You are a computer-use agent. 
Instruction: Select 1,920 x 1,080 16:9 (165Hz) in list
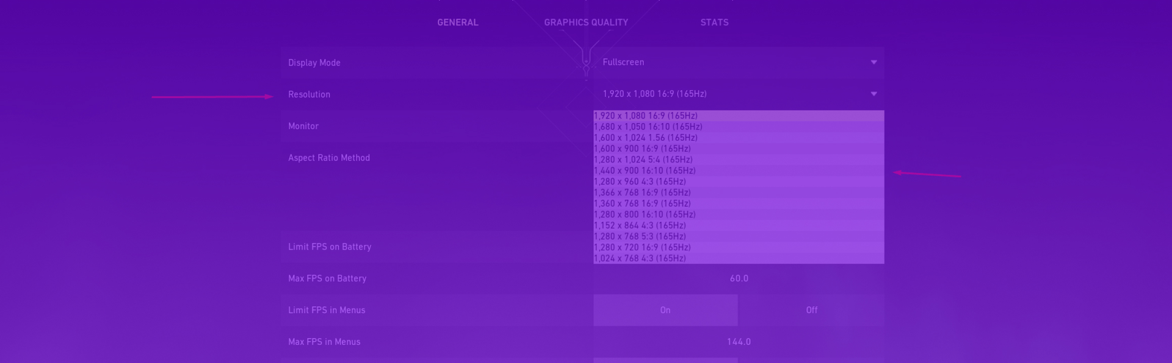pyautogui.click(x=739, y=116)
